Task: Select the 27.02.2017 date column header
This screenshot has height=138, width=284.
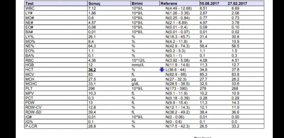Action: [237, 4]
